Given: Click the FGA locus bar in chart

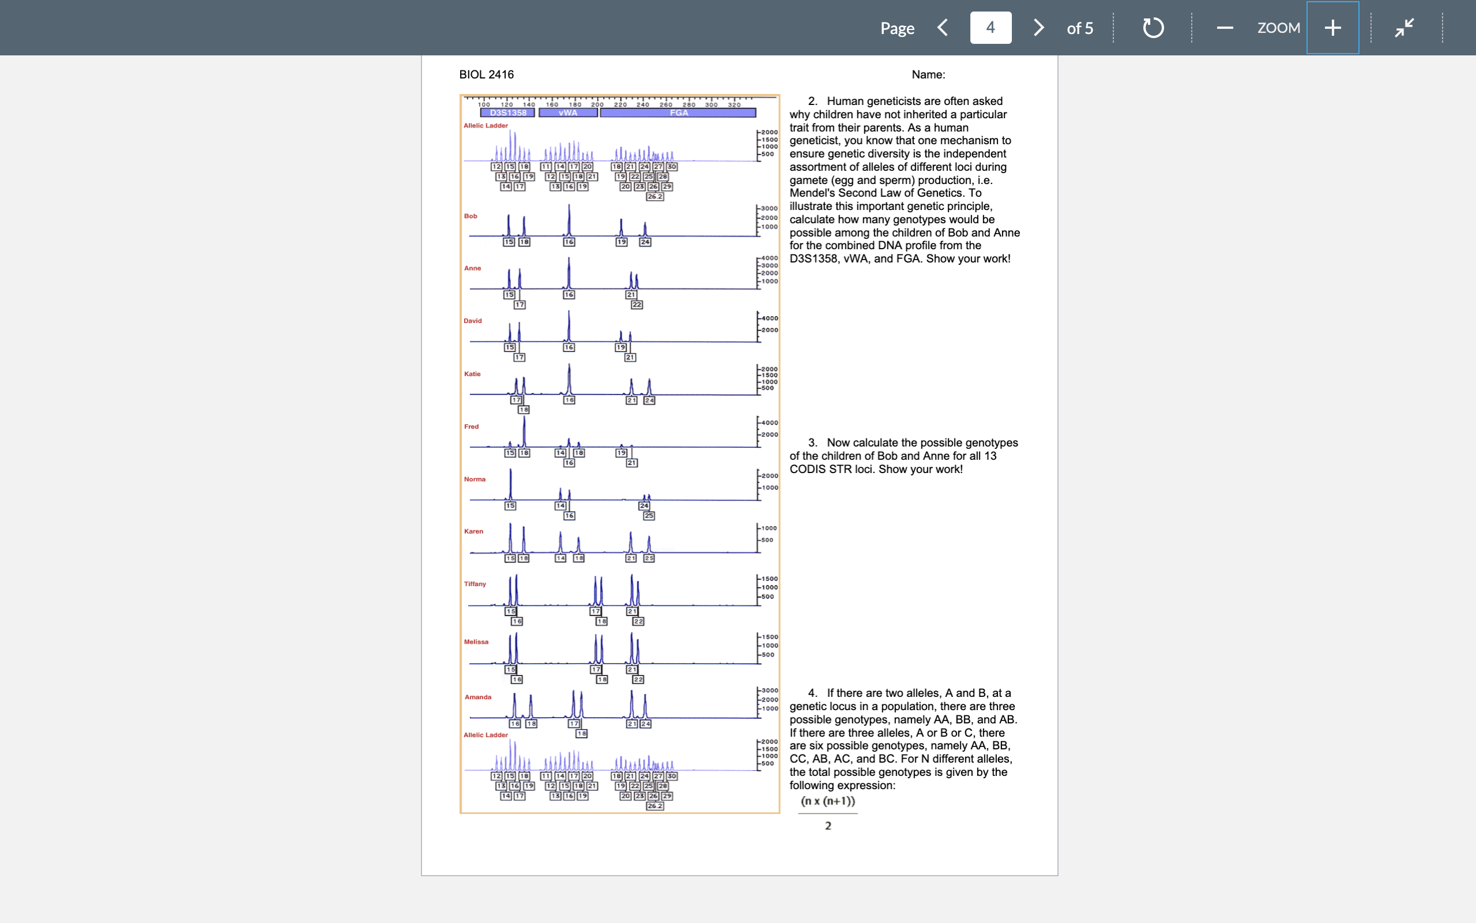Looking at the screenshot, I should [x=678, y=113].
